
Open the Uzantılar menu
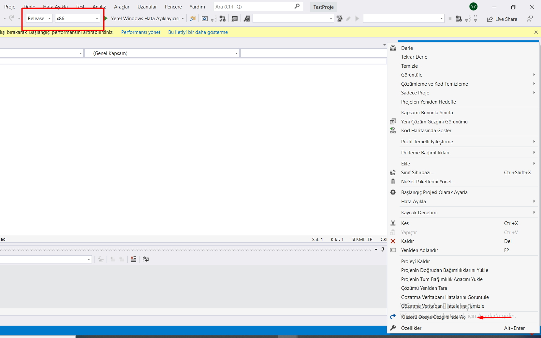pyautogui.click(x=147, y=7)
